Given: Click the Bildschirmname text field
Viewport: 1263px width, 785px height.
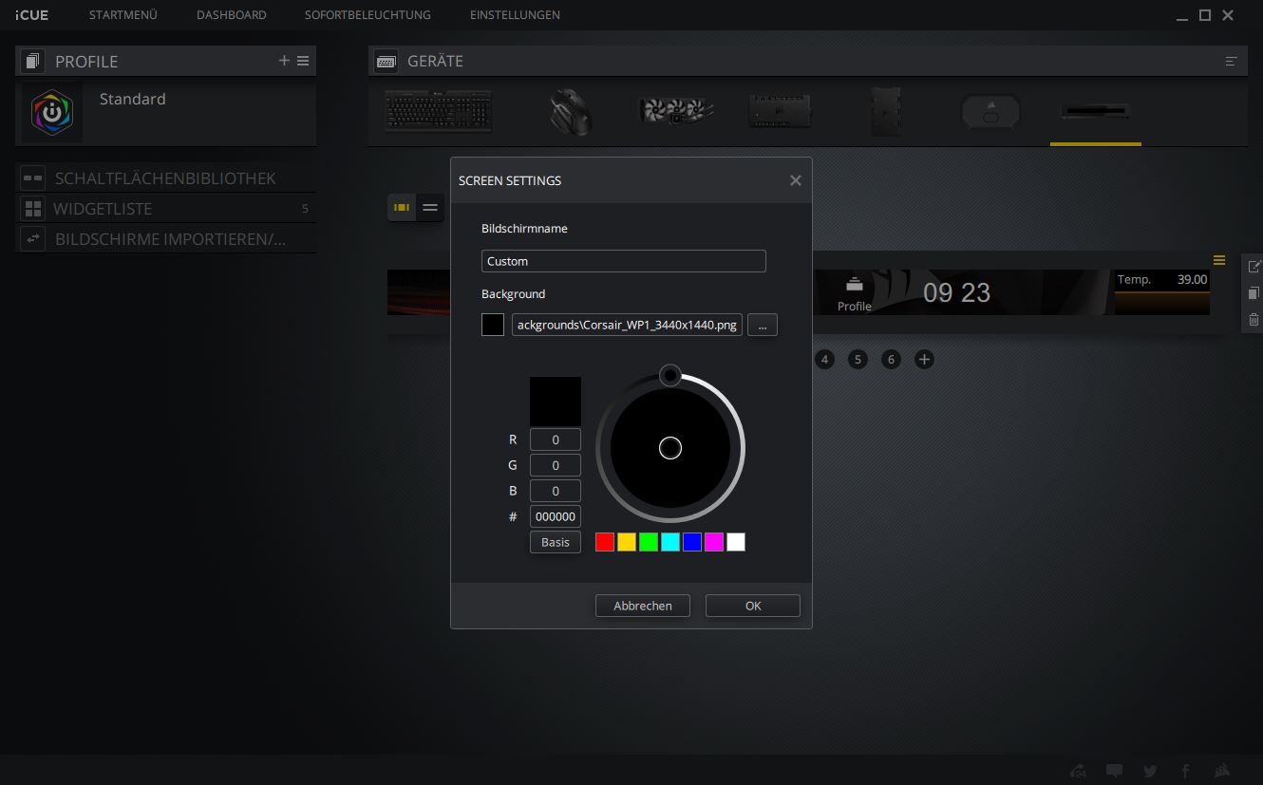Looking at the screenshot, I should pyautogui.click(x=623, y=261).
